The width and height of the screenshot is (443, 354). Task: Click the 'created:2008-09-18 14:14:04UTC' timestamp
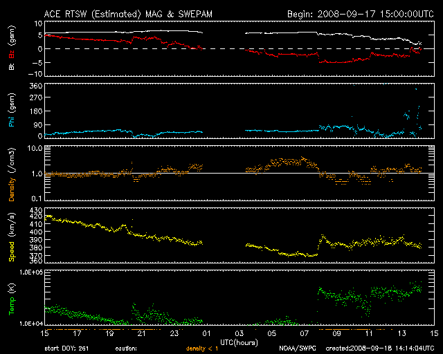(x=380, y=348)
